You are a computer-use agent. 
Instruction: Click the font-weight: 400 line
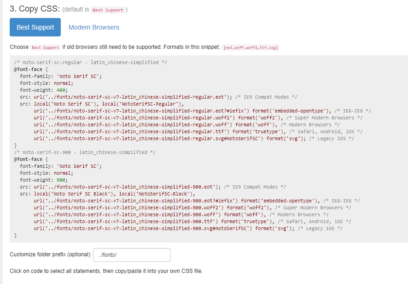click(x=43, y=90)
